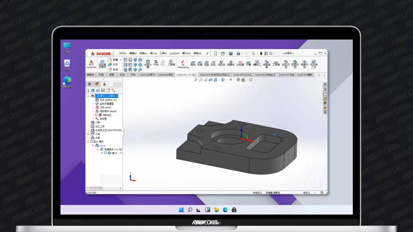Image resolution: width=413 pixels, height=232 pixels.
Task: Collapse the CAM-零件 tree root
Action: pos(88,96)
